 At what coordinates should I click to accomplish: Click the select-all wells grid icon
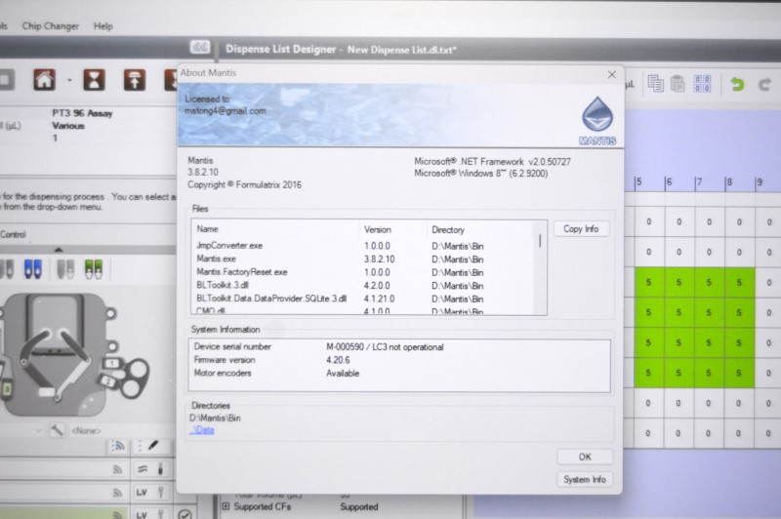click(x=702, y=84)
